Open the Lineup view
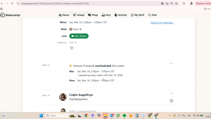Viewport: 211px width, 119px height. click(x=79, y=15)
